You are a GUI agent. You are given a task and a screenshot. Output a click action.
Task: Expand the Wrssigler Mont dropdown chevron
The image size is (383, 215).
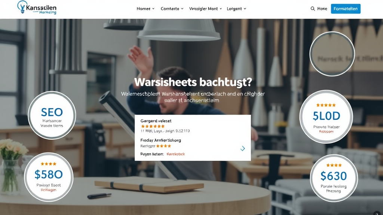click(x=221, y=9)
